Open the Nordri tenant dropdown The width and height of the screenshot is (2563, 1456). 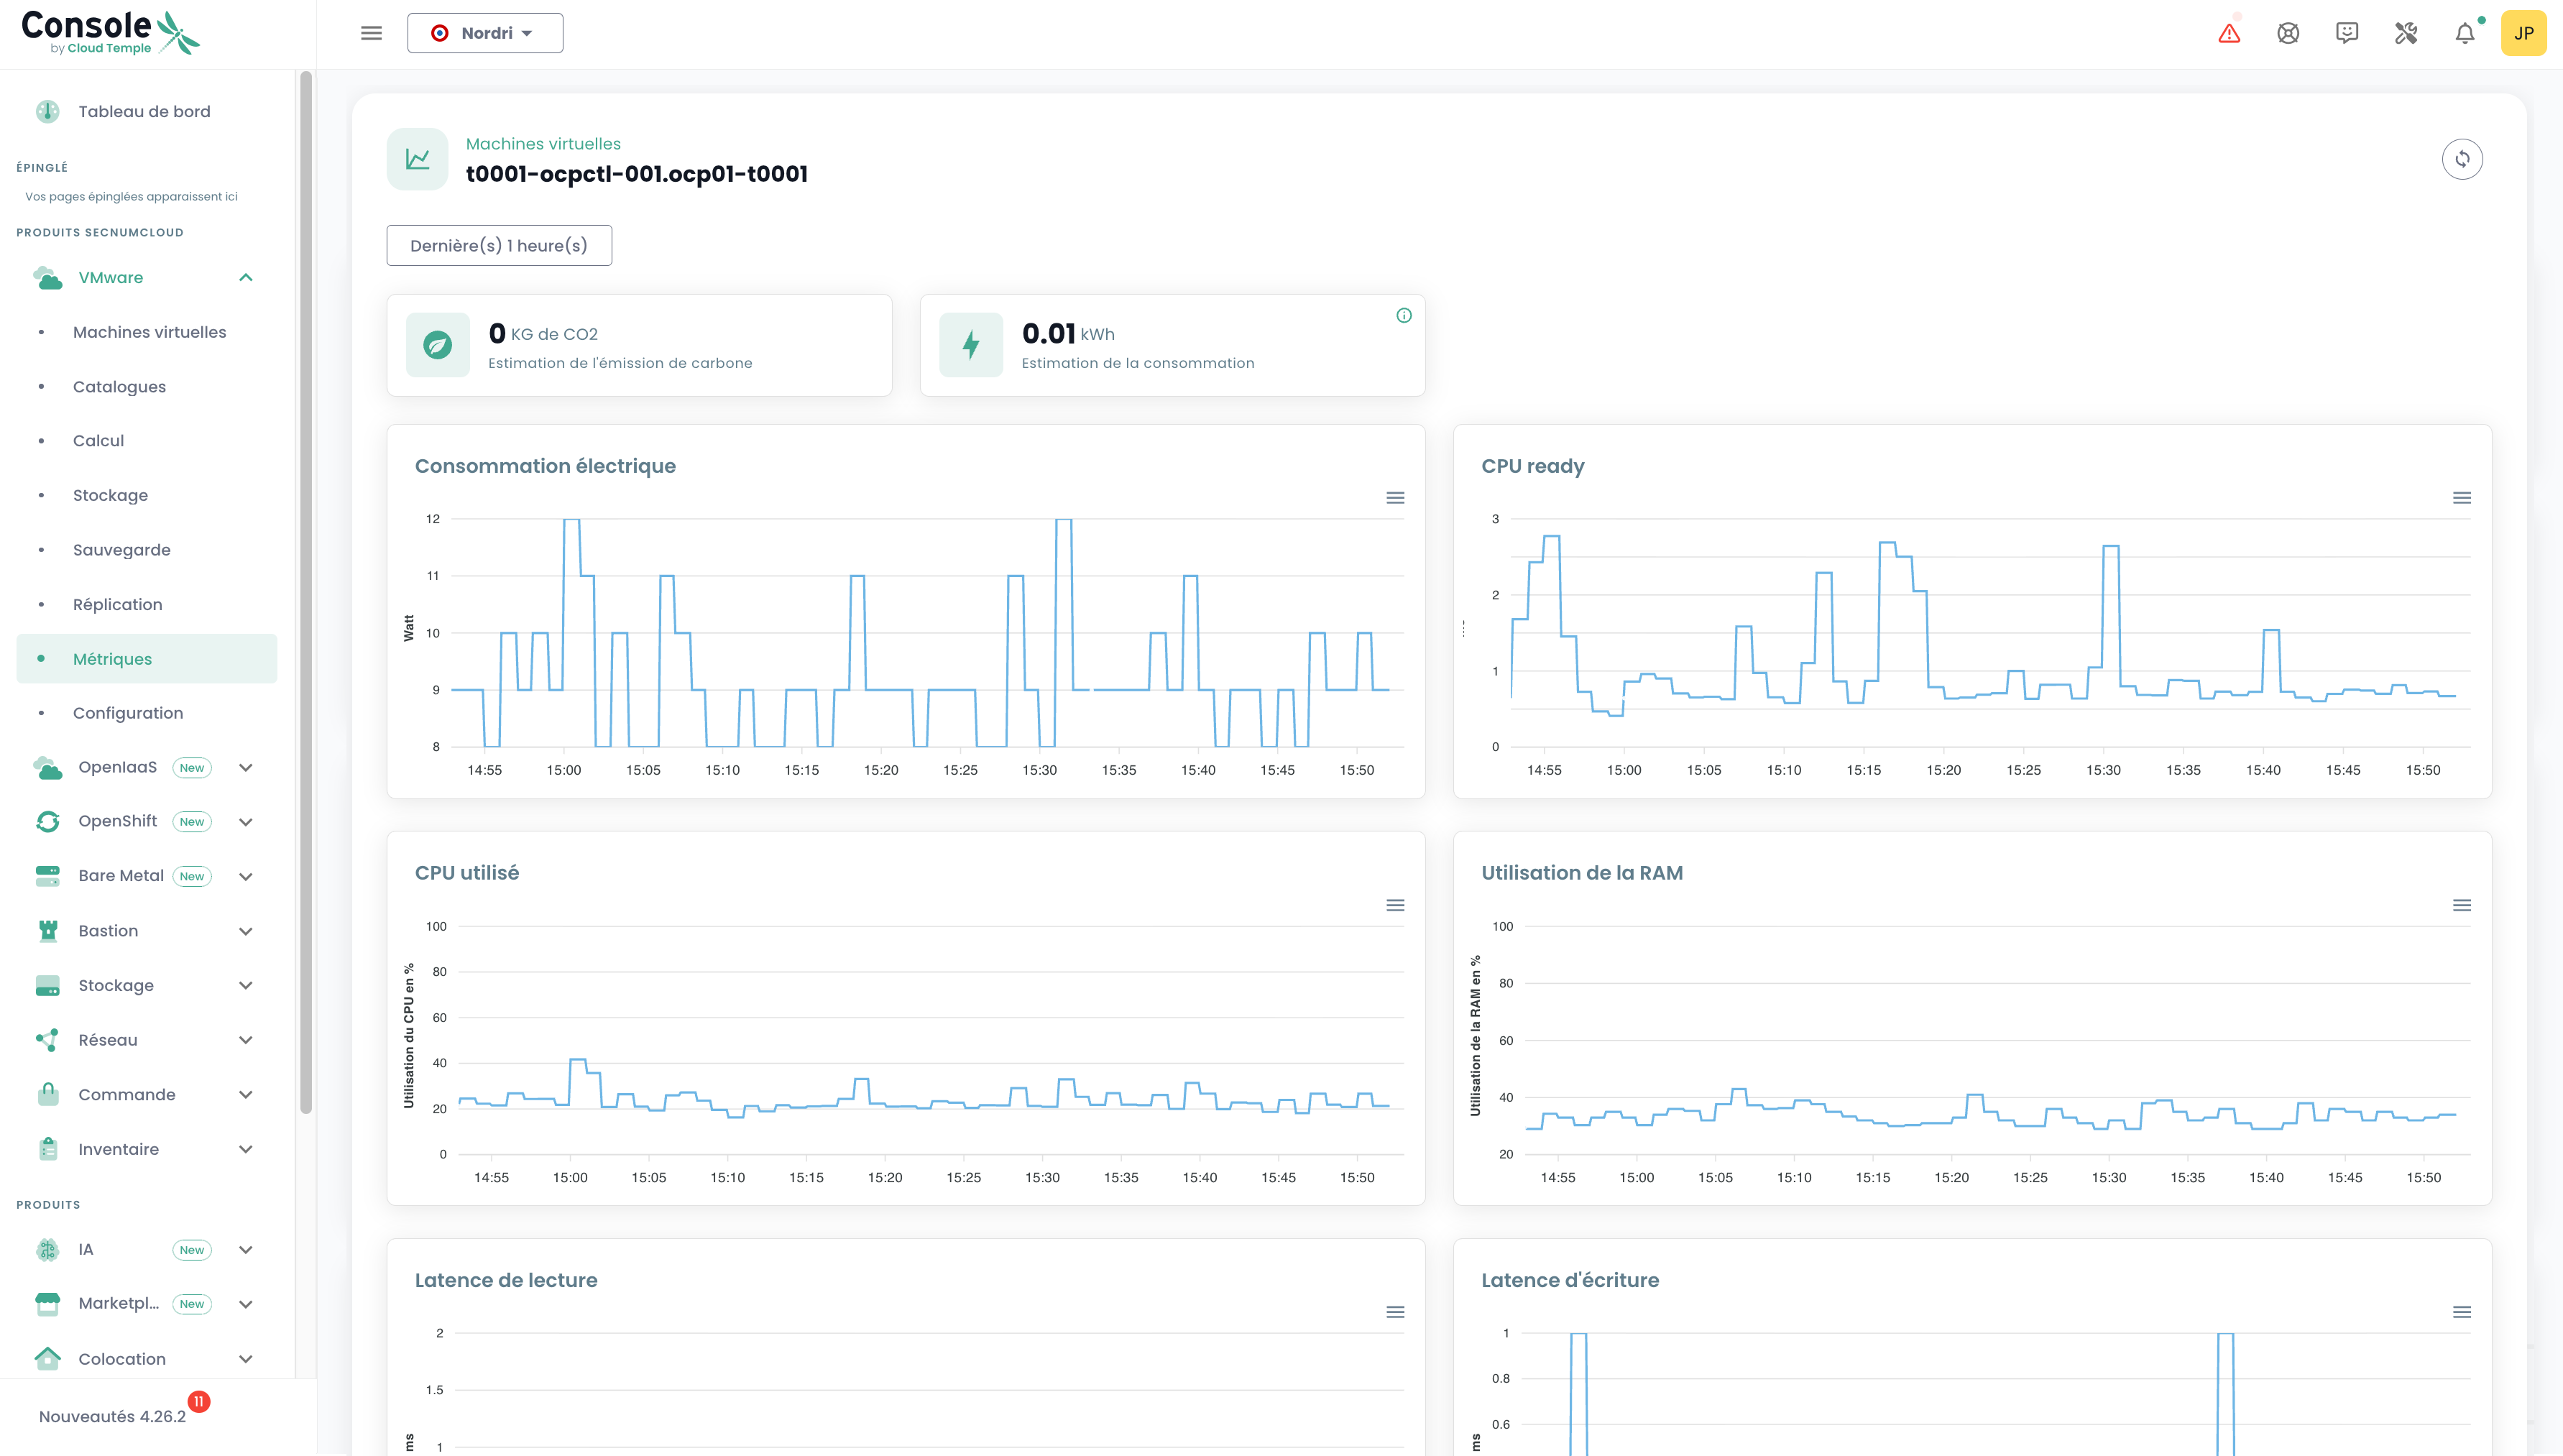pos(485,33)
